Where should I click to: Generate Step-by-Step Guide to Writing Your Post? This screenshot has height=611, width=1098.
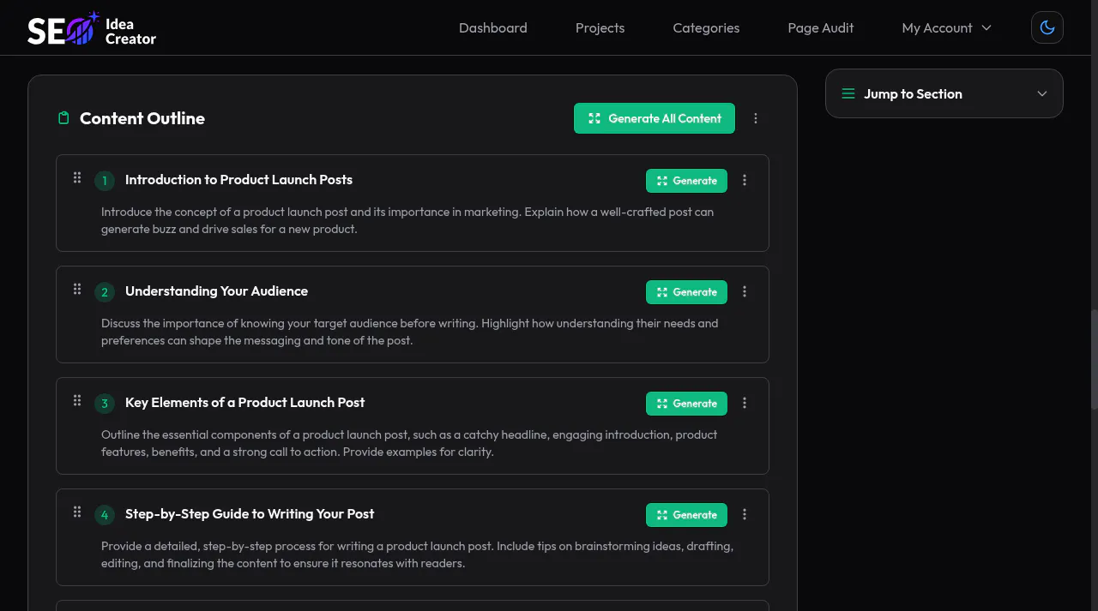pos(686,515)
